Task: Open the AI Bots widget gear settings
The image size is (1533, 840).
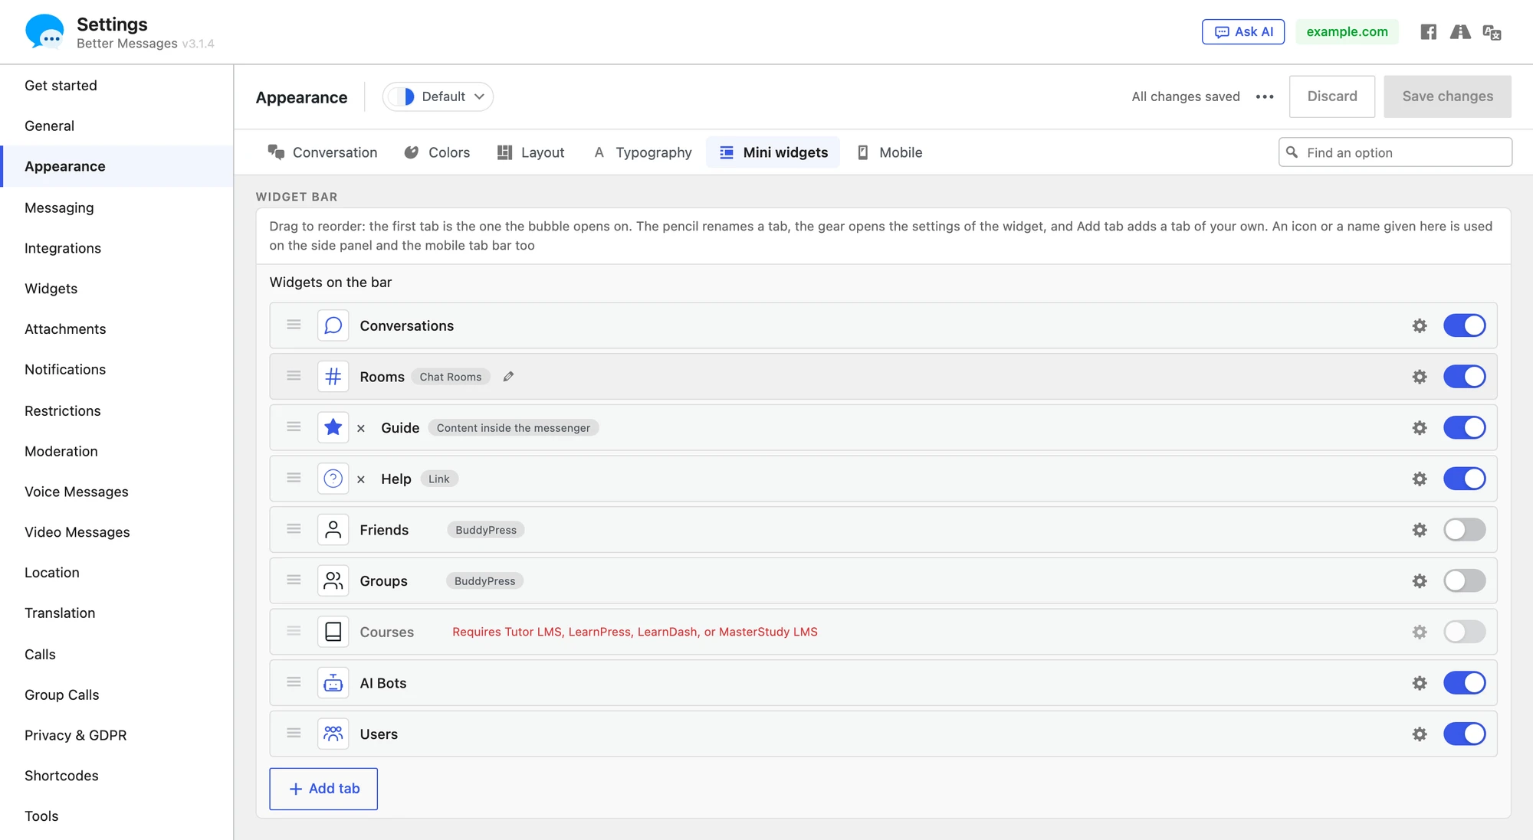Action: coord(1420,683)
